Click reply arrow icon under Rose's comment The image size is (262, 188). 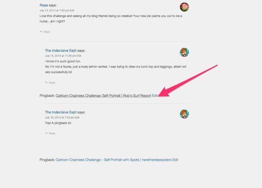(41, 31)
